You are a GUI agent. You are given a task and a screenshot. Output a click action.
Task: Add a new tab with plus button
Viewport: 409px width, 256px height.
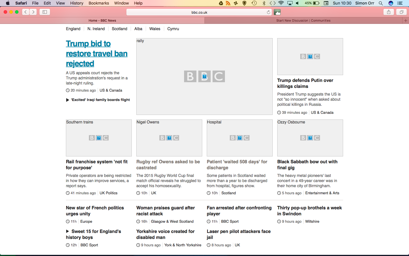coord(406,20)
